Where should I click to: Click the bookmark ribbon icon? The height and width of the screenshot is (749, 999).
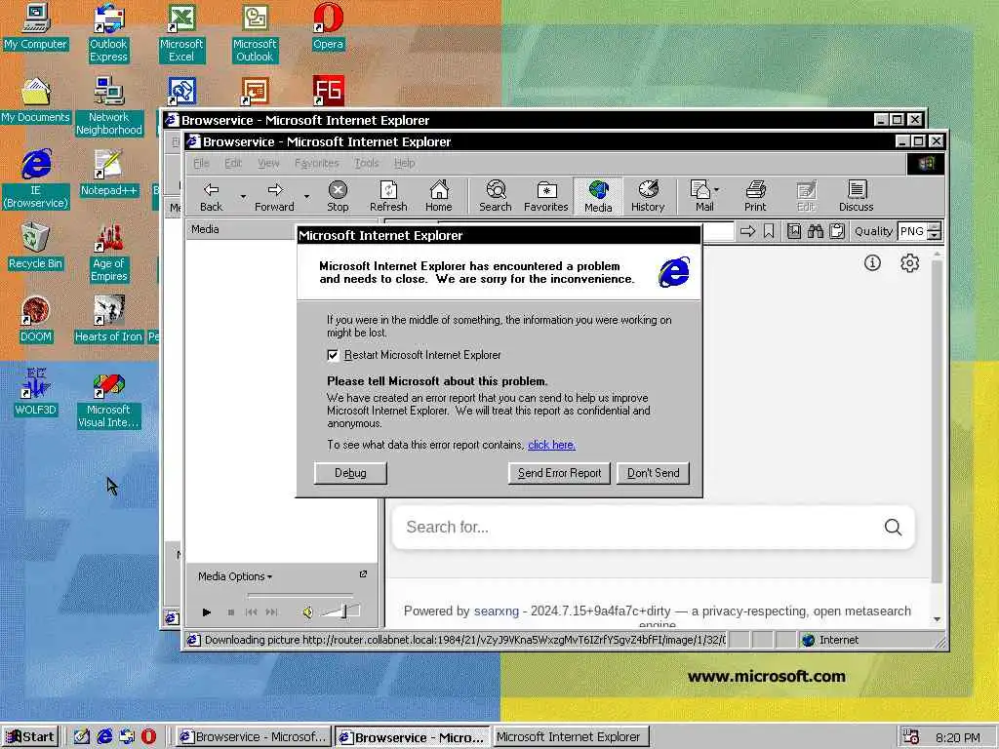tap(769, 231)
